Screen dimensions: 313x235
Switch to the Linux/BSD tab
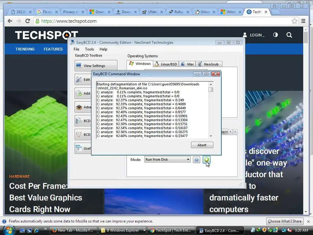tap(166, 64)
